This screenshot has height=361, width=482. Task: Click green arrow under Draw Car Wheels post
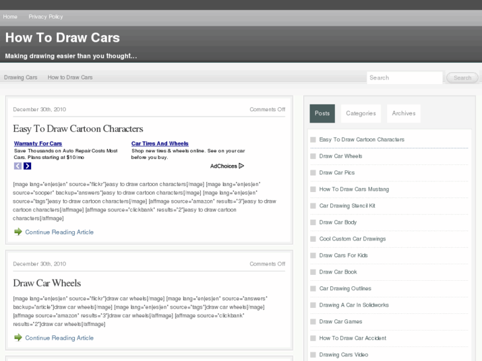click(x=18, y=337)
